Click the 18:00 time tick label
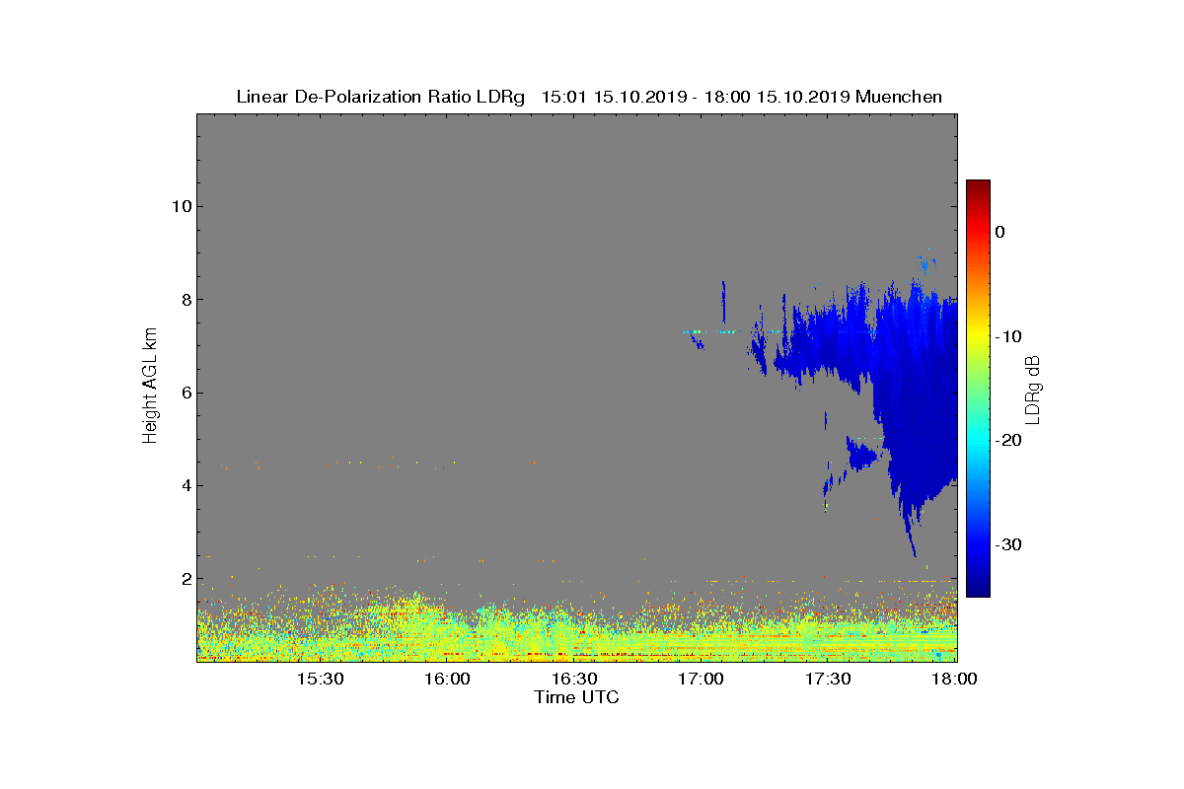Viewport: 1184px width, 789px height. pos(955,680)
